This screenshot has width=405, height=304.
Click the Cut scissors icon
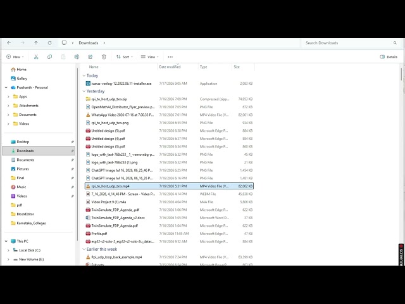click(36, 57)
